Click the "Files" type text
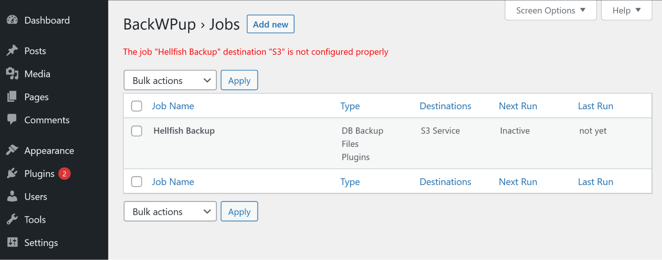Viewport: 662px width, 260px height. click(350, 144)
